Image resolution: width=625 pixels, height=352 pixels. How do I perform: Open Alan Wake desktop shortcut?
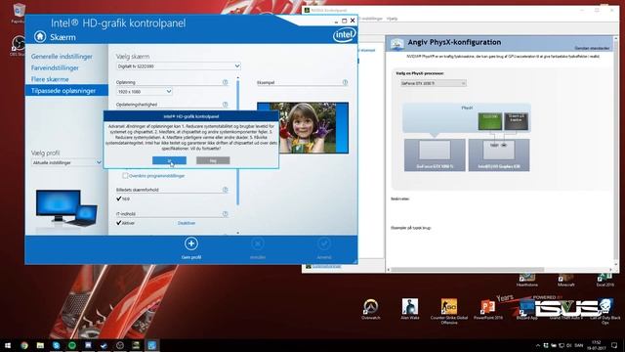pyautogui.click(x=410, y=309)
